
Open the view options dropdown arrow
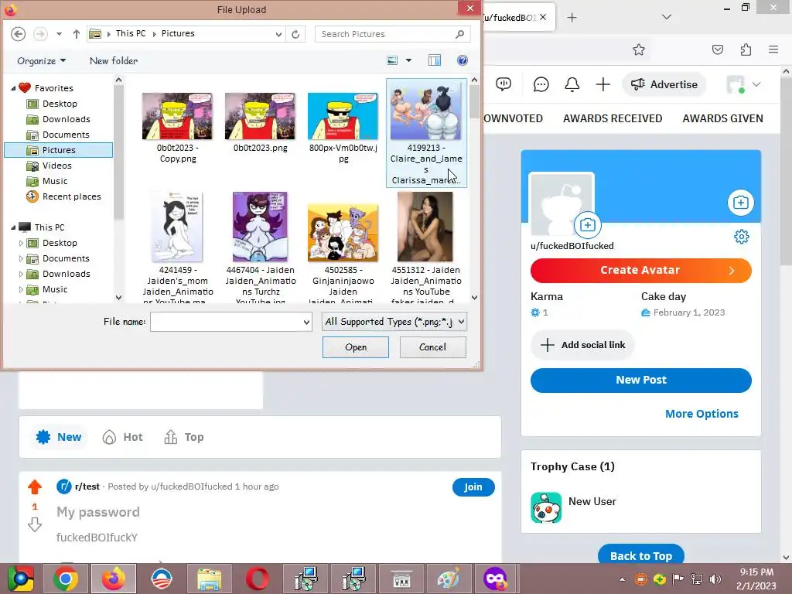point(408,60)
